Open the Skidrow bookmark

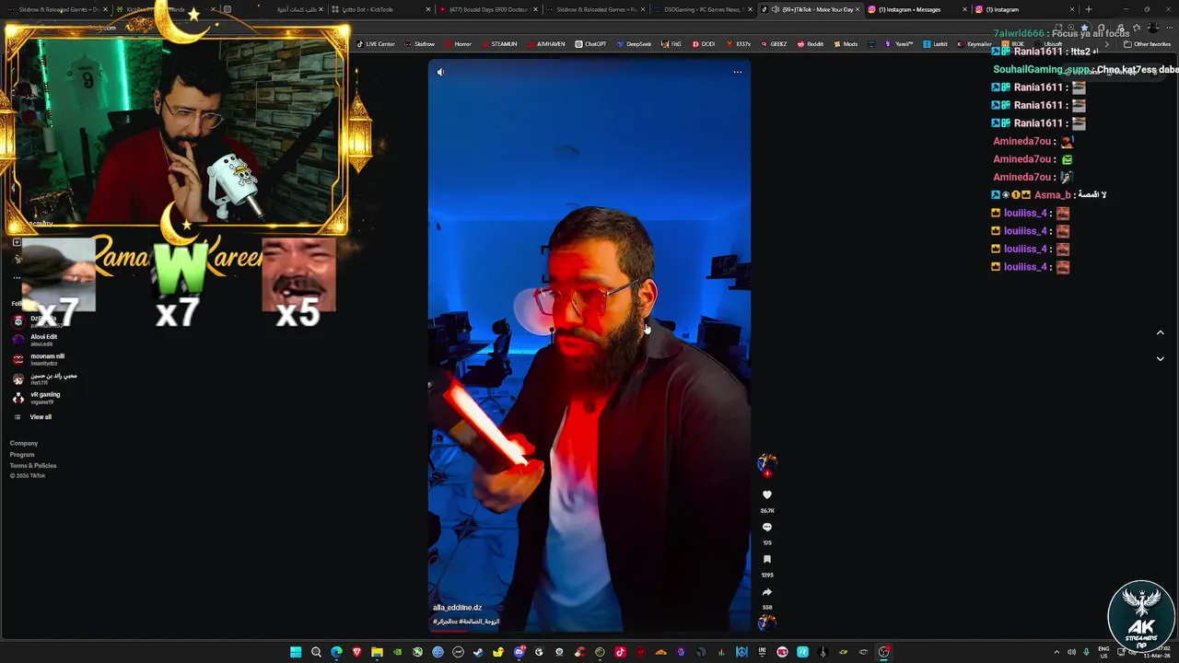click(420, 44)
